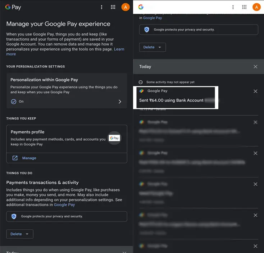Click the 'Payments profile' card title
Image resolution: width=264 pixels, height=253 pixels.
tap(27, 132)
